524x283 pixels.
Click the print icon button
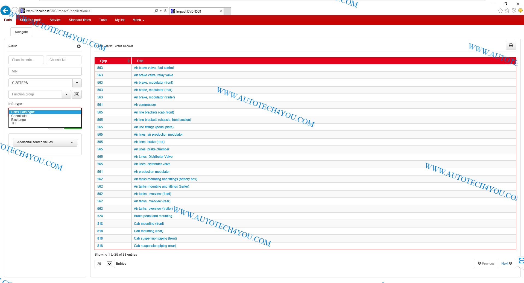[511, 45]
